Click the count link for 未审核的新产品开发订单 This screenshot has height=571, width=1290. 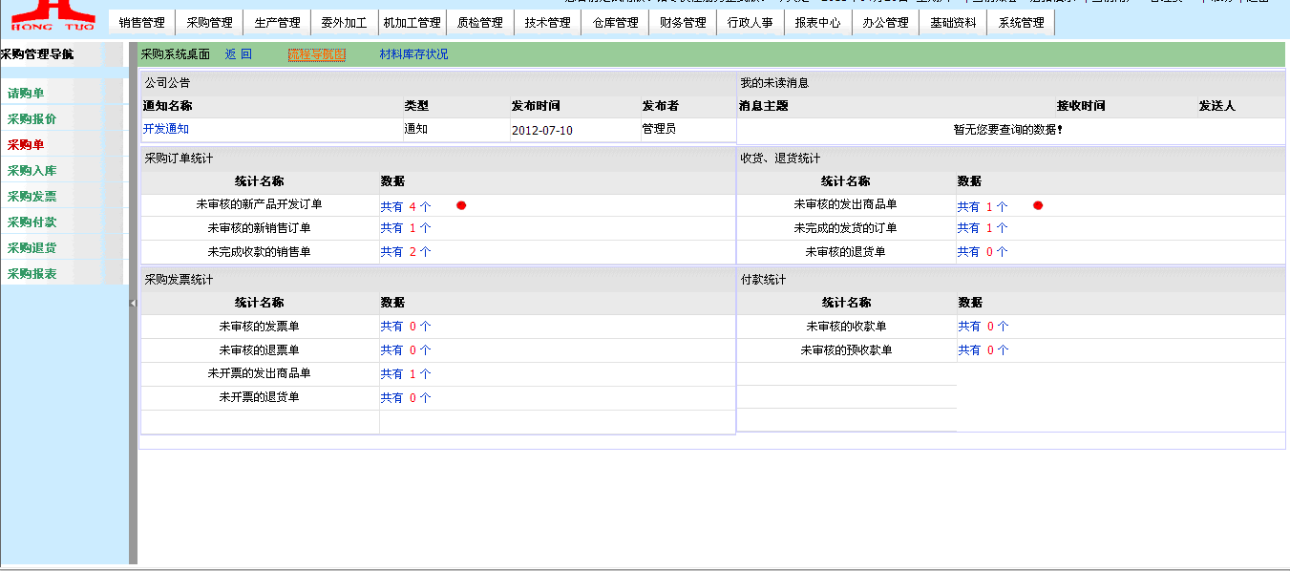tap(406, 205)
